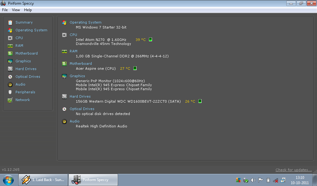The width and height of the screenshot is (317, 186).
Task: Go to the Audio section in sidebar
Action: point(20,84)
